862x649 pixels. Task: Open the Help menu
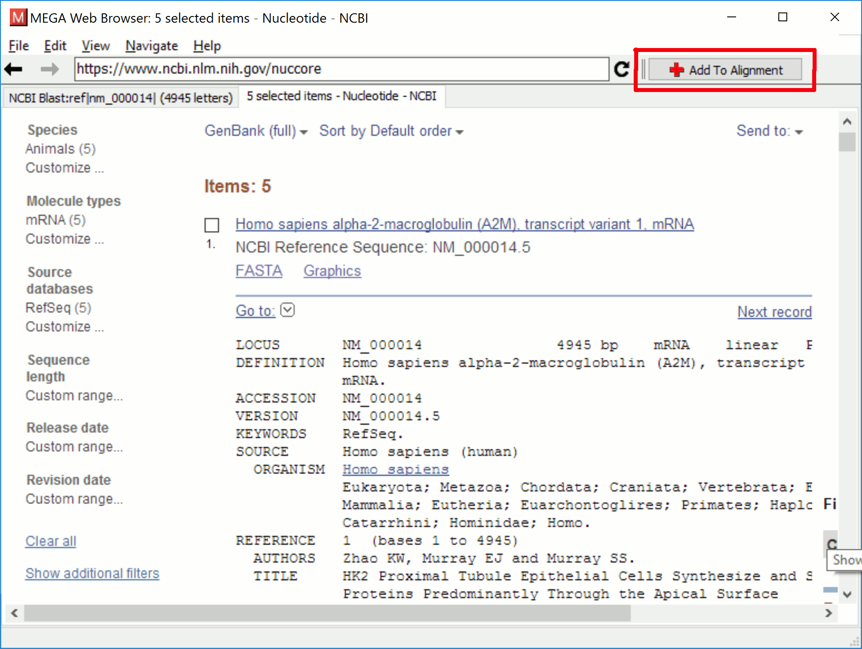[207, 46]
